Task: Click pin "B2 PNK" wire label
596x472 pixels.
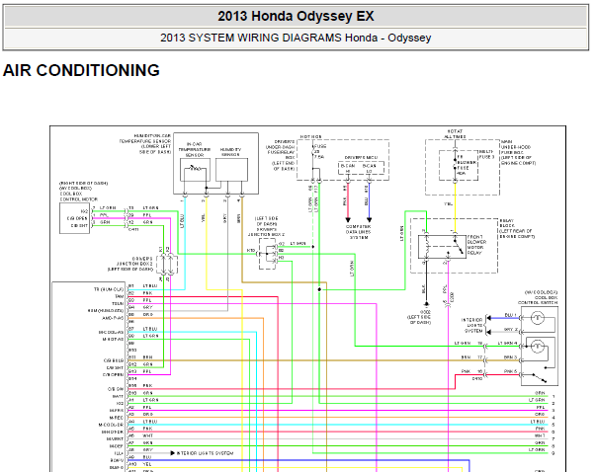Action: 140,293
